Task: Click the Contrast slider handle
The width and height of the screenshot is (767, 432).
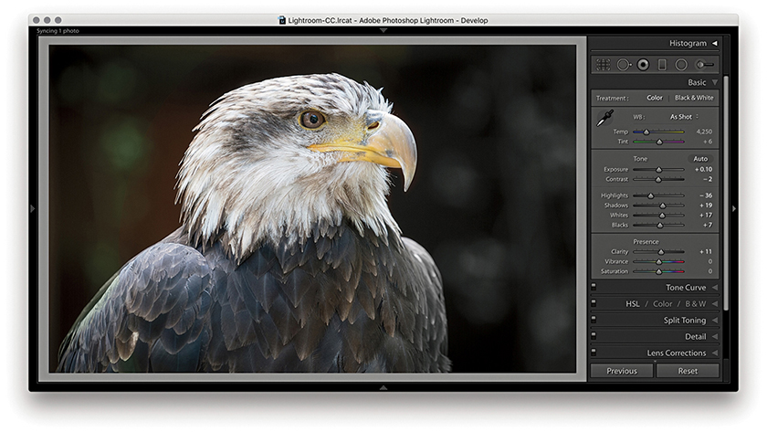Action: pyautogui.click(x=658, y=180)
